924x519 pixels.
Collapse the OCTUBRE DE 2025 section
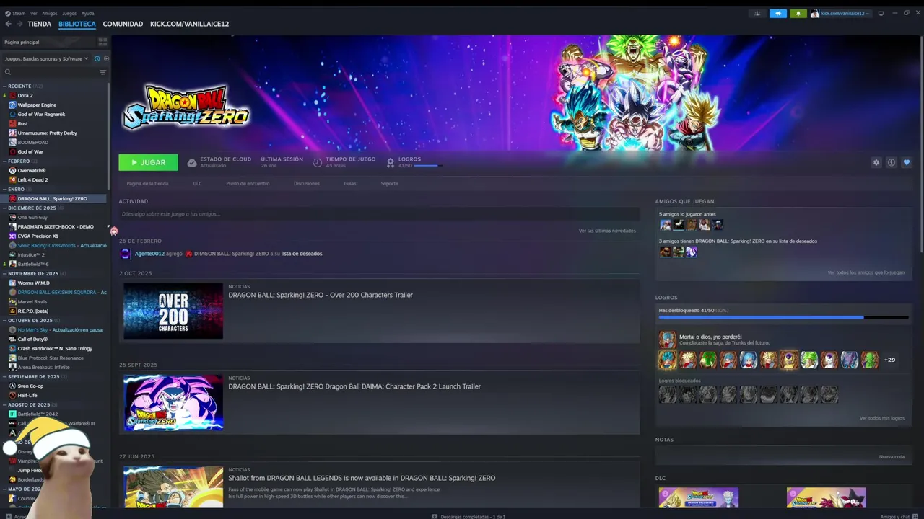30,320
